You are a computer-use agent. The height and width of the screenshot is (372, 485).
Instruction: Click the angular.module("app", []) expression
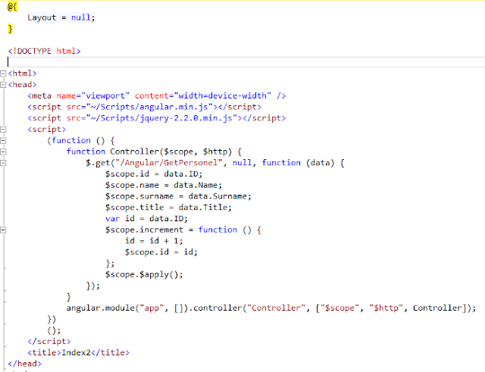click(x=127, y=308)
